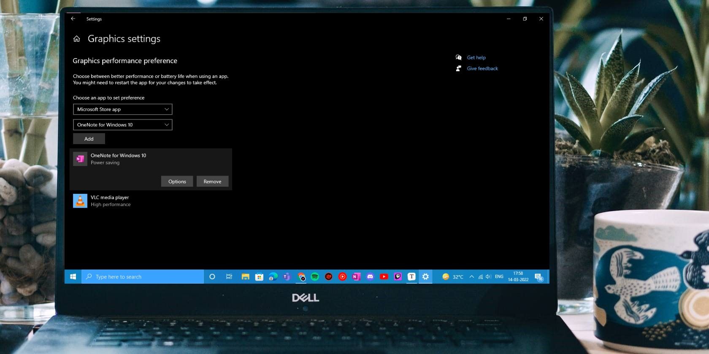Click the Settings gear on the taskbar
709x354 pixels.
pos(425,276)
